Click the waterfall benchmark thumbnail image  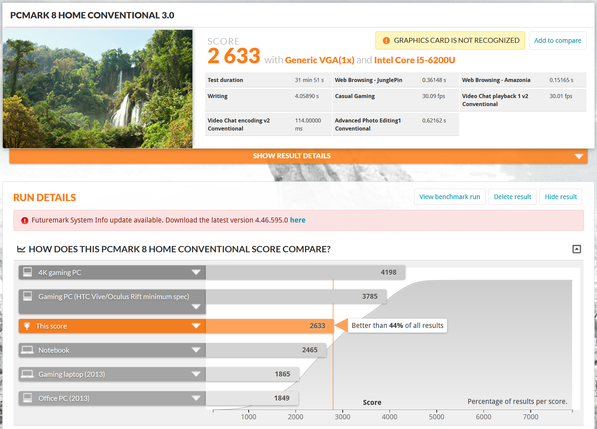[x=97, y=89]
